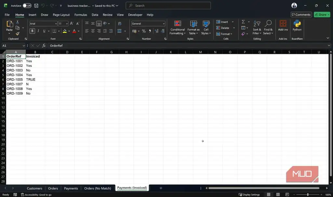Image resolution: width=333 pixels, height=197 pixels.
Task: Toggle Underline formatting
Action: [44, 31]
